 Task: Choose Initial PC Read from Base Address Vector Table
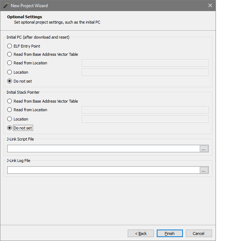pos(10,54)
